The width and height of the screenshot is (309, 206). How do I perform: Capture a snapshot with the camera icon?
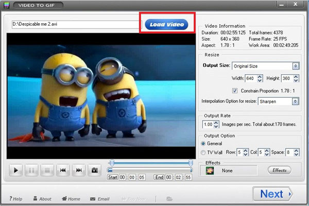point(95,170)
